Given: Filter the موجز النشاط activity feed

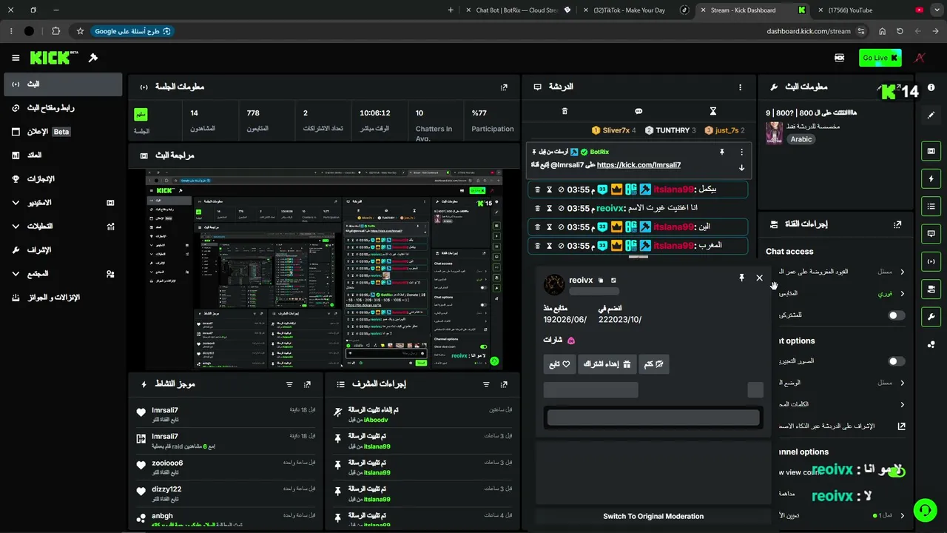Looking at the screenshot, I should [x=289, y=385].
